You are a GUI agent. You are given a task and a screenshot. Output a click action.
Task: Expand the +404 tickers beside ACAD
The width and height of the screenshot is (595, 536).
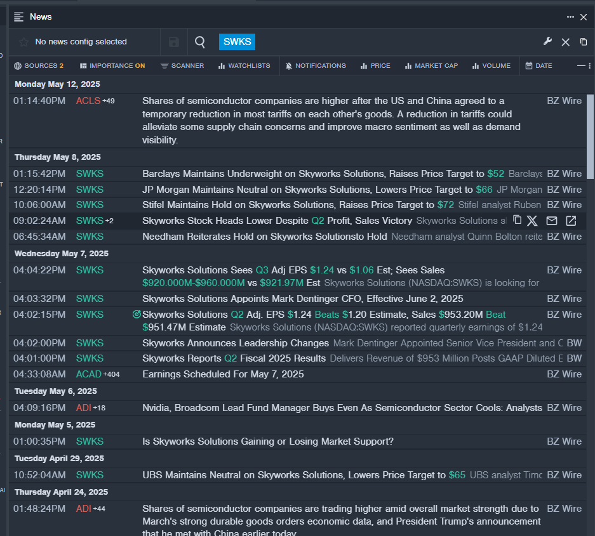pyautogui.click(x=112, y=374)
